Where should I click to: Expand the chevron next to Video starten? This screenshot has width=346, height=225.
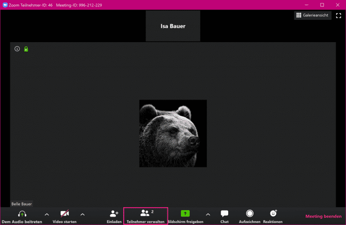click(x=83, y=214)
